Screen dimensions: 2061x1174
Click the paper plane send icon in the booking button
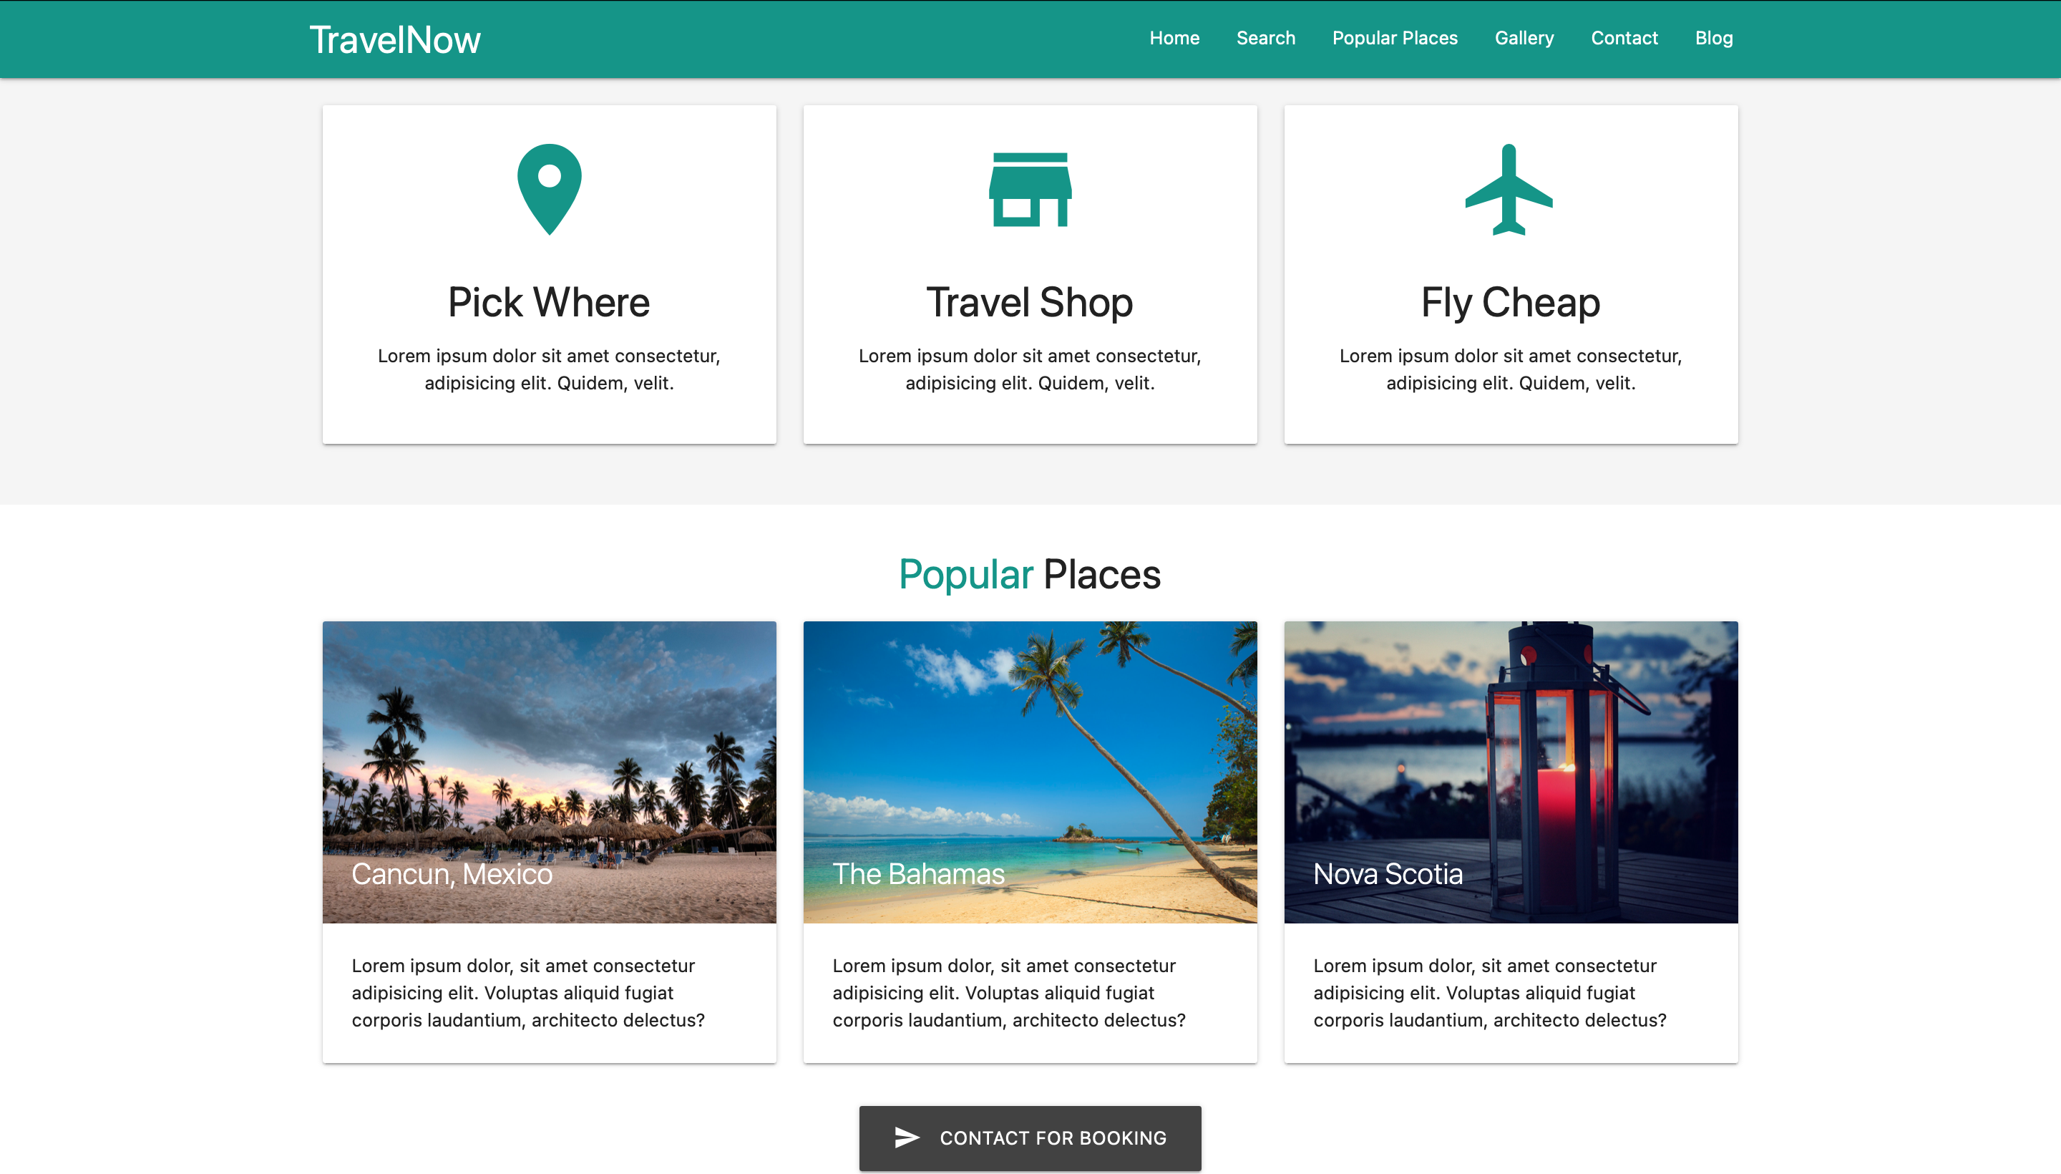(907, 1137)
